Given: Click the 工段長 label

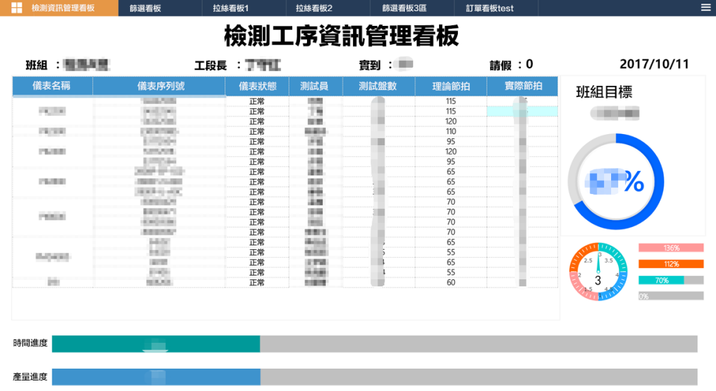Looking at the screenshot, I should [x=210, y=66].
